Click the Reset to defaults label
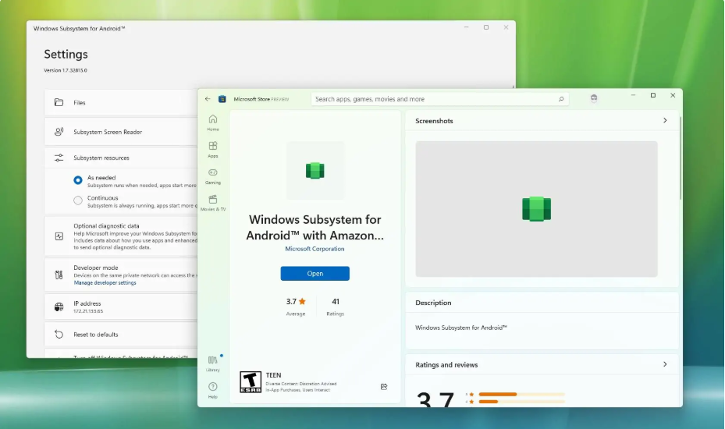 (96, 335)
